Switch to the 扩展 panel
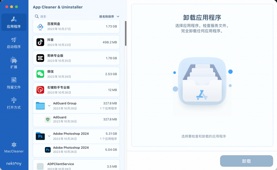Image resolution: width=277 pixels, height=170 pixels. pos(14,62)
